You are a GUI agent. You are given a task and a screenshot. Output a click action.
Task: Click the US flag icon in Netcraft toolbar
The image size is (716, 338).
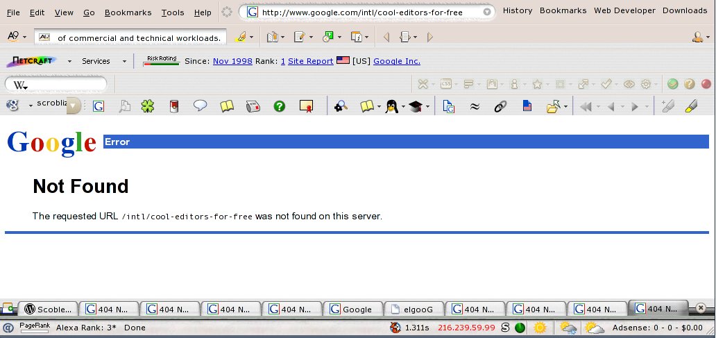pyautogui.click(x=343, y=60)
